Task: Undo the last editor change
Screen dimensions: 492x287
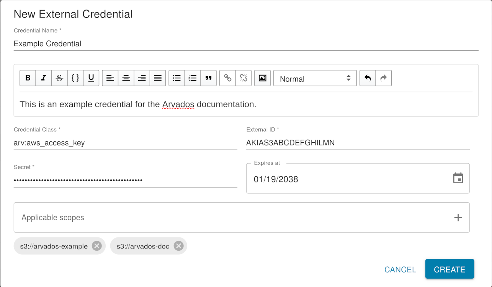Action: (367, 78)
